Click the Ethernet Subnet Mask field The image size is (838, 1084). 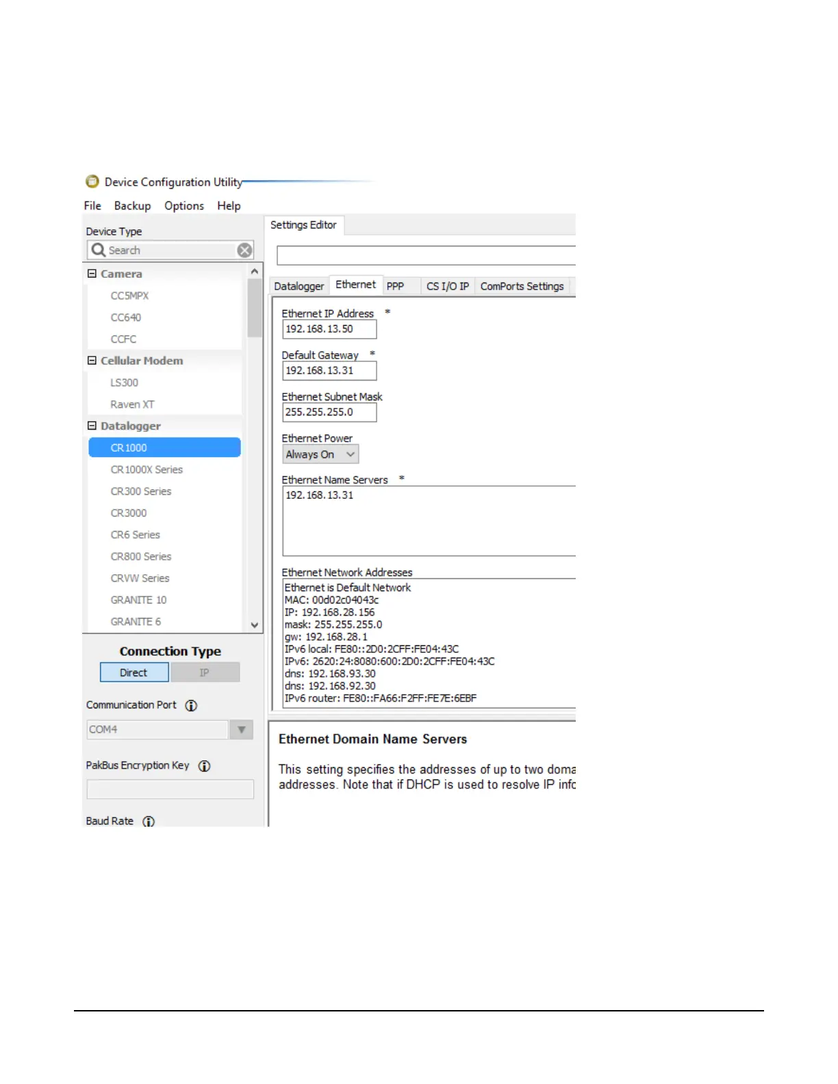click(x=329, y=413)
